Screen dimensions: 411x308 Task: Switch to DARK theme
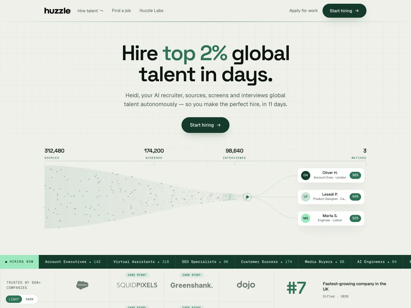point(30,299)
